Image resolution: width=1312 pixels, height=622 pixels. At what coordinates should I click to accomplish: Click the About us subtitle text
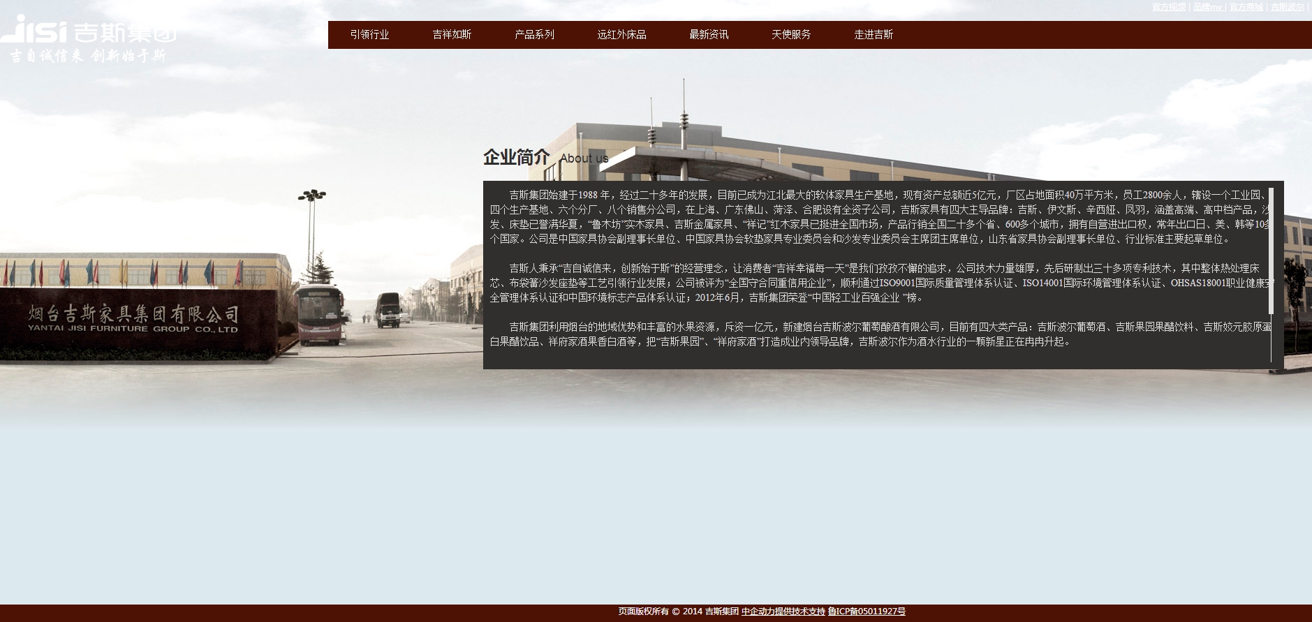pyautogui.click(x=584, y=158)
